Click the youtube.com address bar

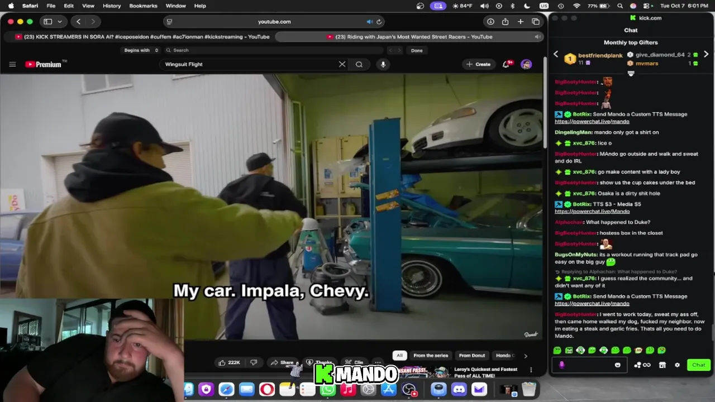(x=274, y=22)
